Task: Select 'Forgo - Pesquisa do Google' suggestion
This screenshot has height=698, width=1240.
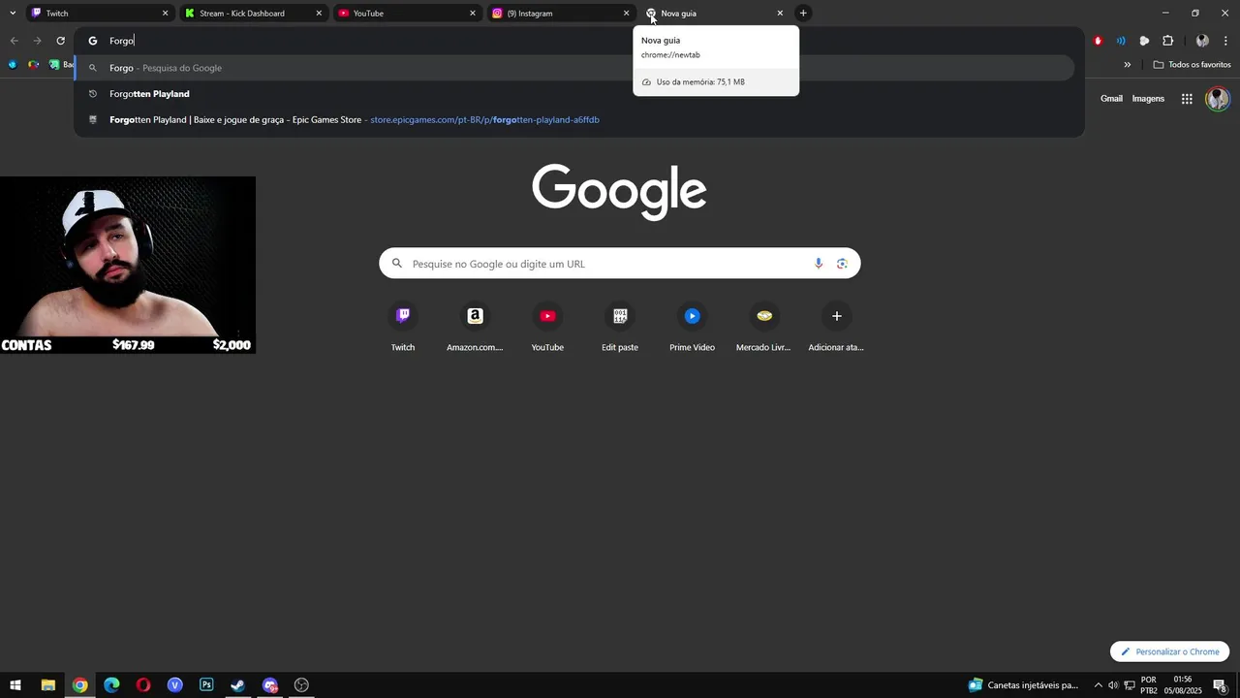Action: coord(574,68)
